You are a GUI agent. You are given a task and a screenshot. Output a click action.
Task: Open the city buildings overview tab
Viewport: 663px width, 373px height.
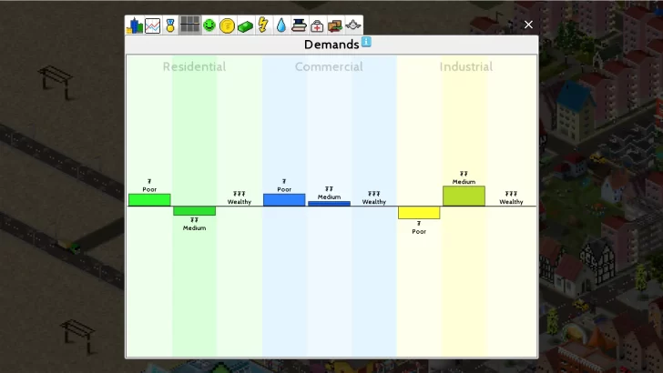pyautogui.click(x=135, y=25)
